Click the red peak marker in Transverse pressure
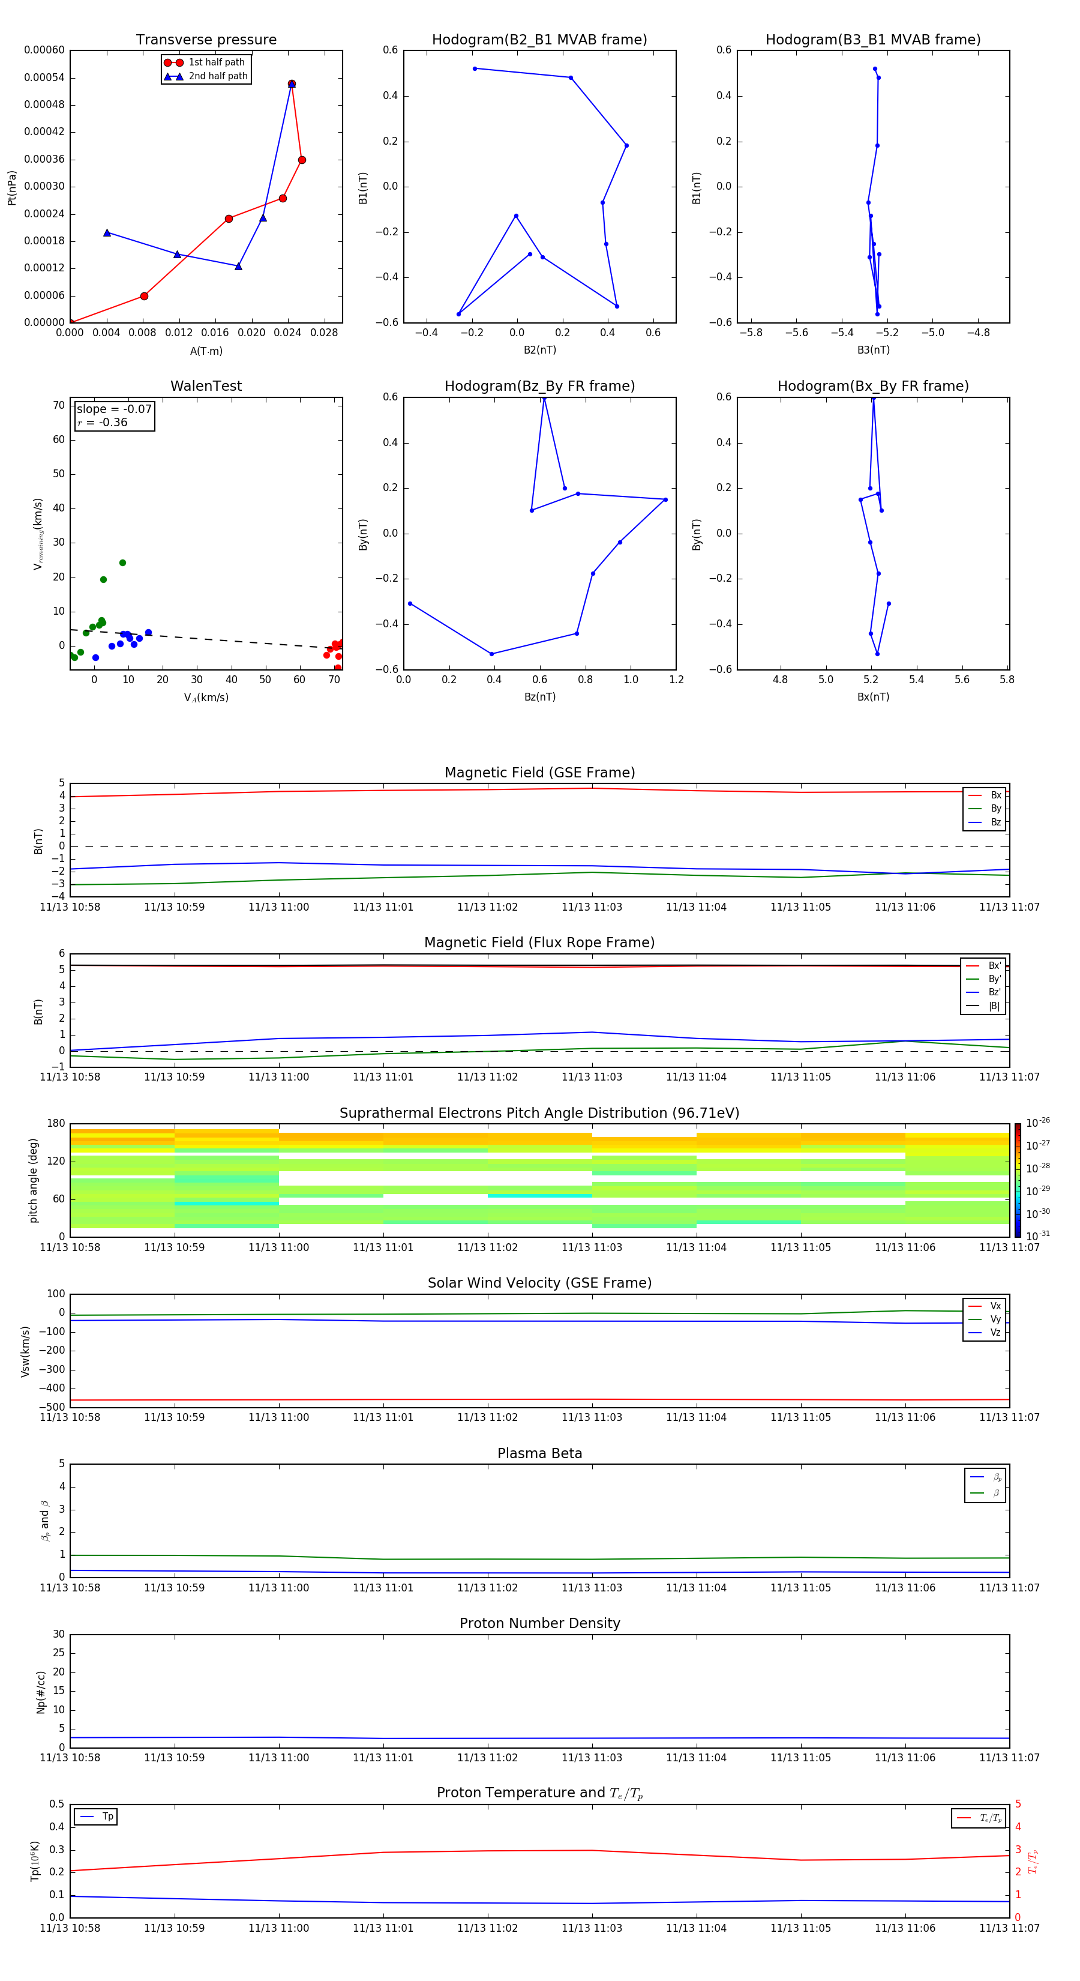This screenshot has height=1981, width=1080. [x=292, y=84]
